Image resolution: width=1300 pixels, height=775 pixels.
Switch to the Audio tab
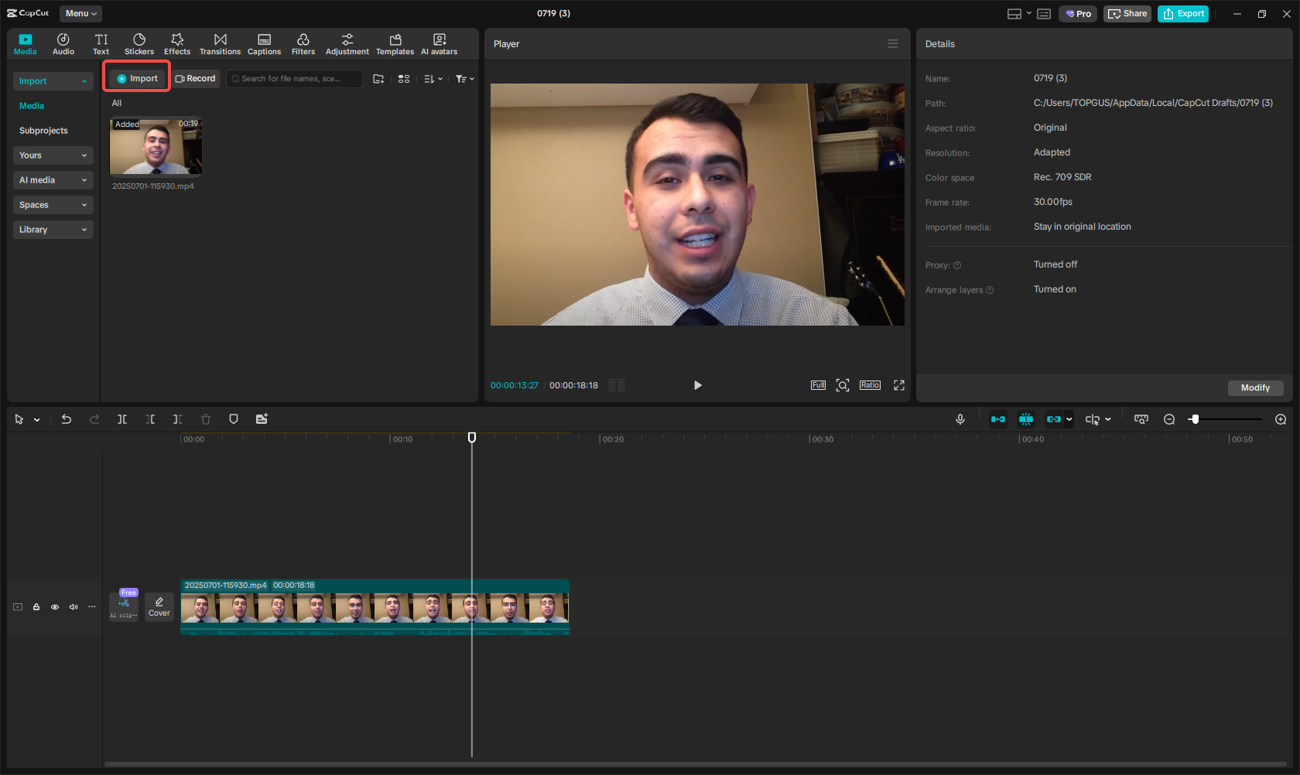coord(63,43)
